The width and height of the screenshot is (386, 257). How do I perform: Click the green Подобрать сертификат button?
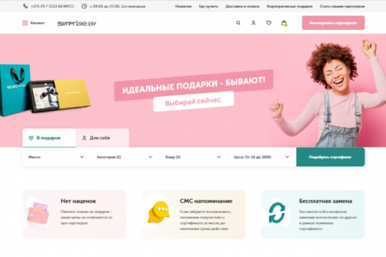[330, 157]
